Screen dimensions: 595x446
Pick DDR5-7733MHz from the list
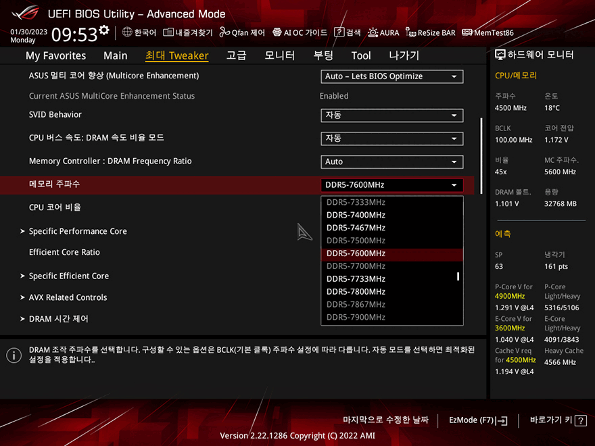tap(392, 279)
